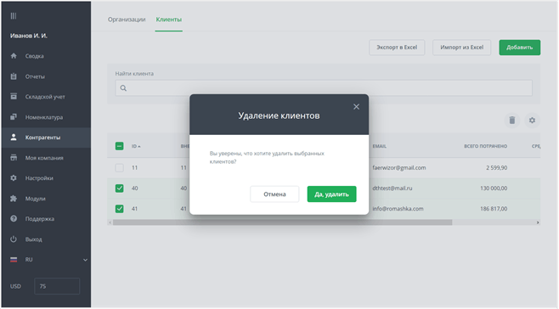Click the USD rate input field
This screenshot has width=559, height=309.
57,286
